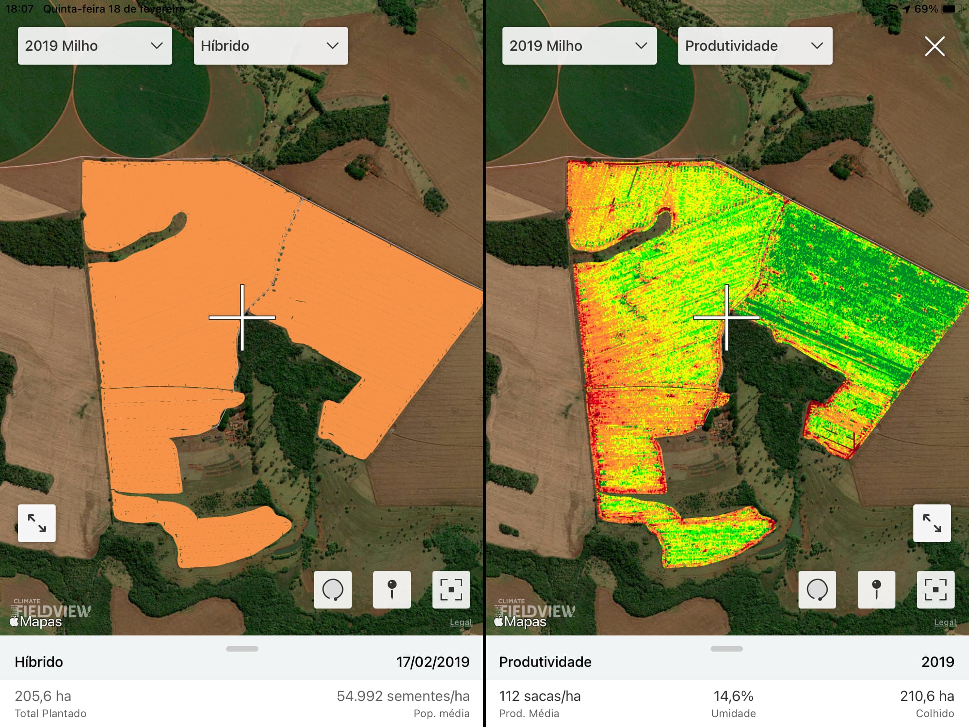Open Legal link on left map
The height and width of the screenshot is (727, 969).
[461, 622]
